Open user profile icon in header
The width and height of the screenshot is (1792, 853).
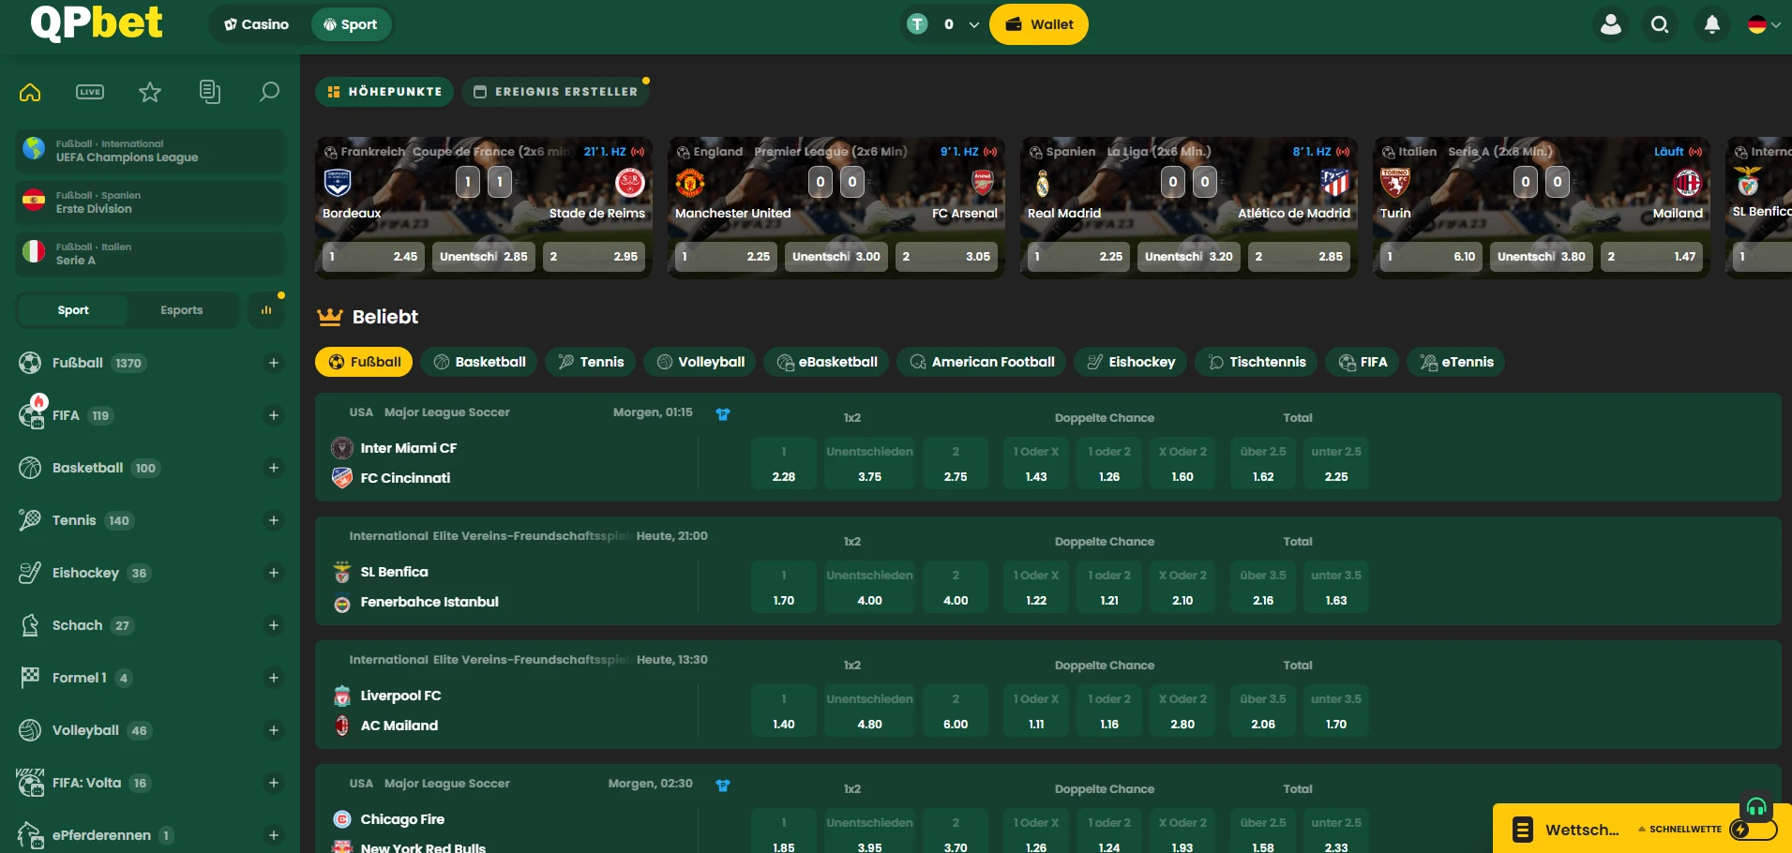pyautogui.click(x=1611, y=24)
